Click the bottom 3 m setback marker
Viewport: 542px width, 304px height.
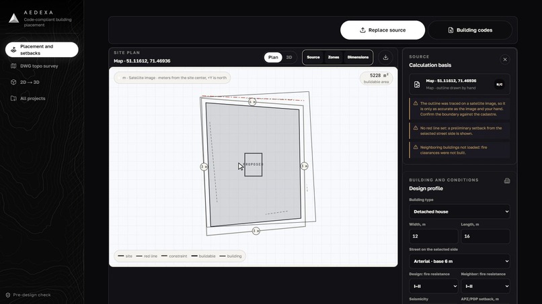click(x=256, y=231)
